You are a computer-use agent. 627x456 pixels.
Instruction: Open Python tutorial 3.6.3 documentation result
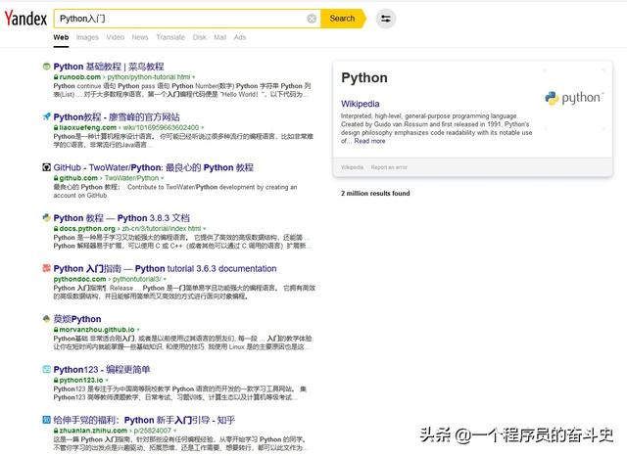coord(166,268)
